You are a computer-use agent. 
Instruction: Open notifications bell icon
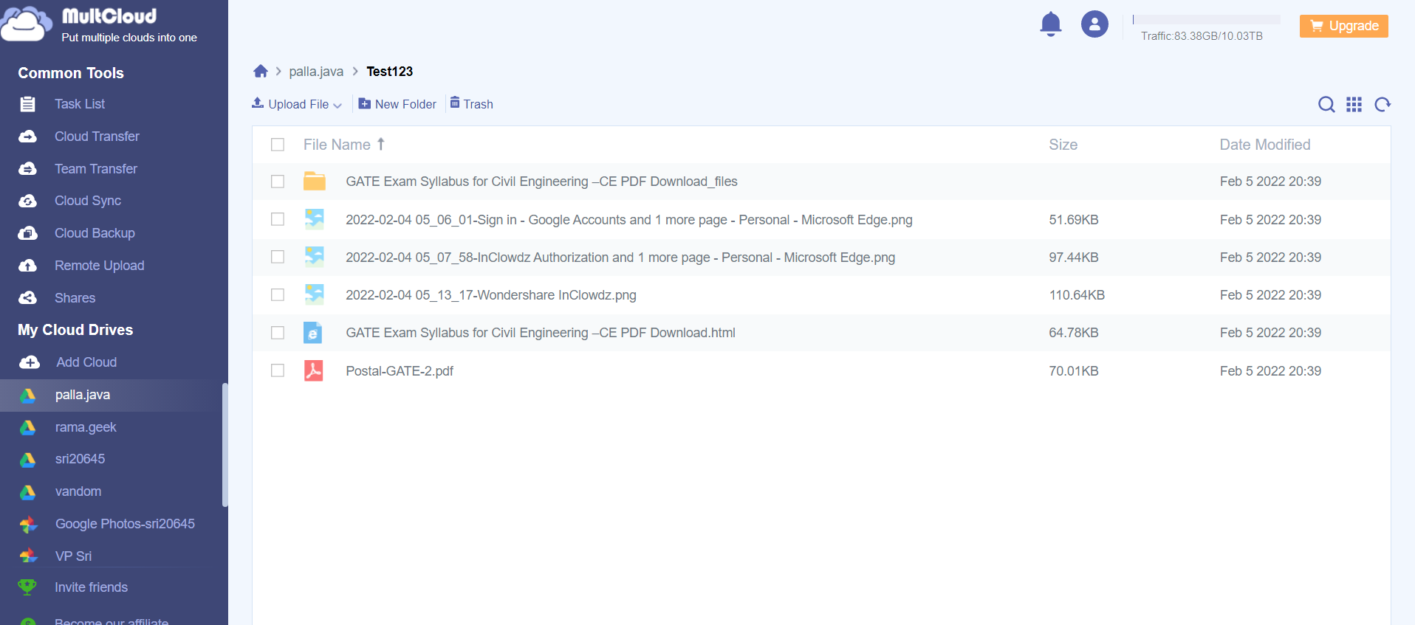pyautogui.click(x=1050, y=24)
